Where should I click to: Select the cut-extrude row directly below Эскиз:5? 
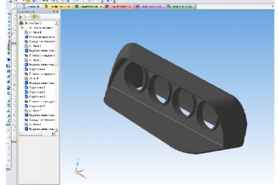click(x=39, y=115)
